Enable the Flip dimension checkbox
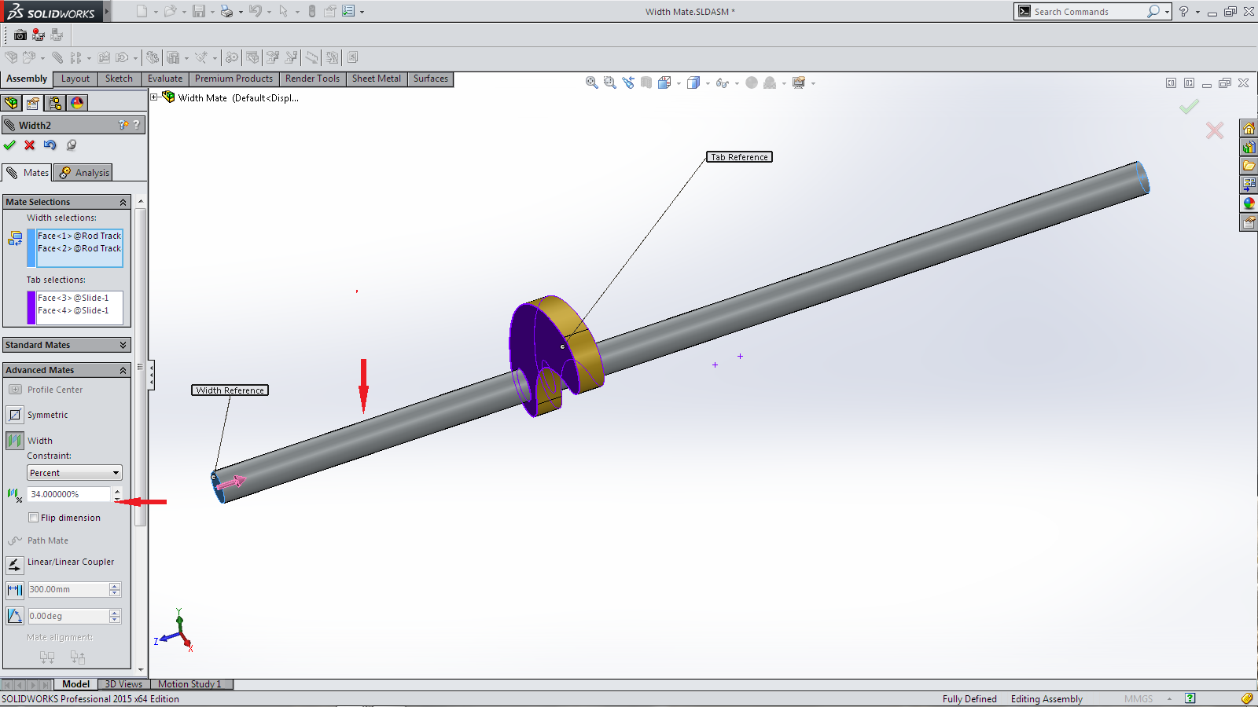 pyautogui.click(x=34, y=518)
